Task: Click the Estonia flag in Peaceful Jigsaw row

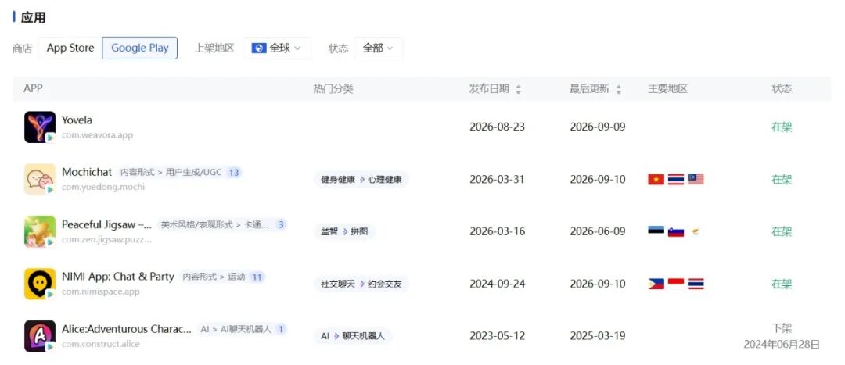Action: (656, 231)
